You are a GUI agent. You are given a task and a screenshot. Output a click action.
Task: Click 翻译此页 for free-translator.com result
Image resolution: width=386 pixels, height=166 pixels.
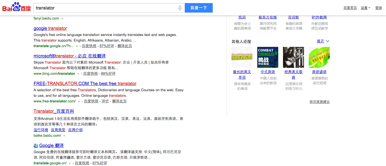(x=120, y=101)
